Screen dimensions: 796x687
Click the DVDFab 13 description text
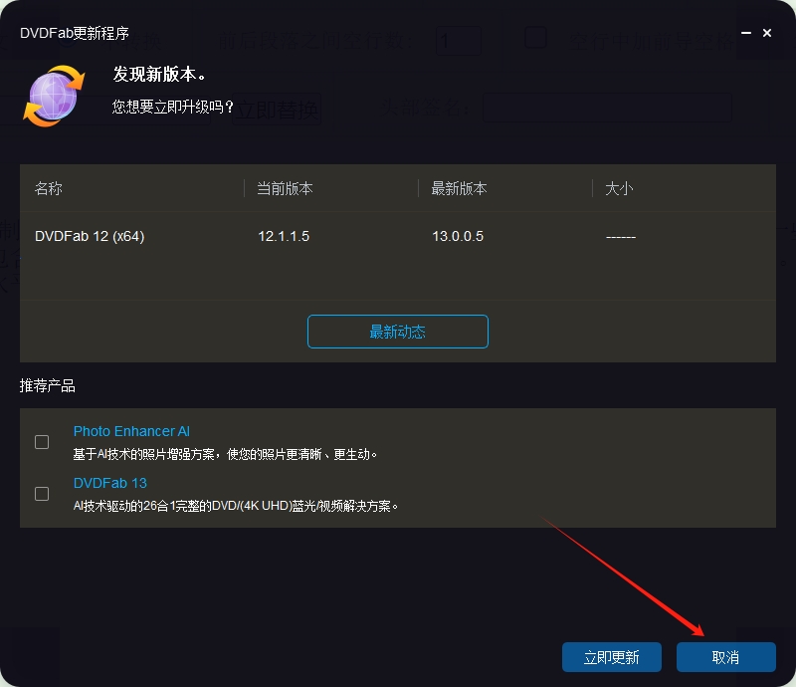[236, 506]
